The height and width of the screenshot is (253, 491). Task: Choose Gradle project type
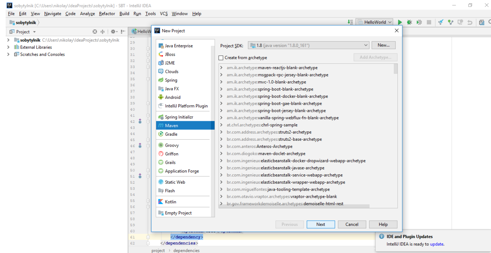185,134
